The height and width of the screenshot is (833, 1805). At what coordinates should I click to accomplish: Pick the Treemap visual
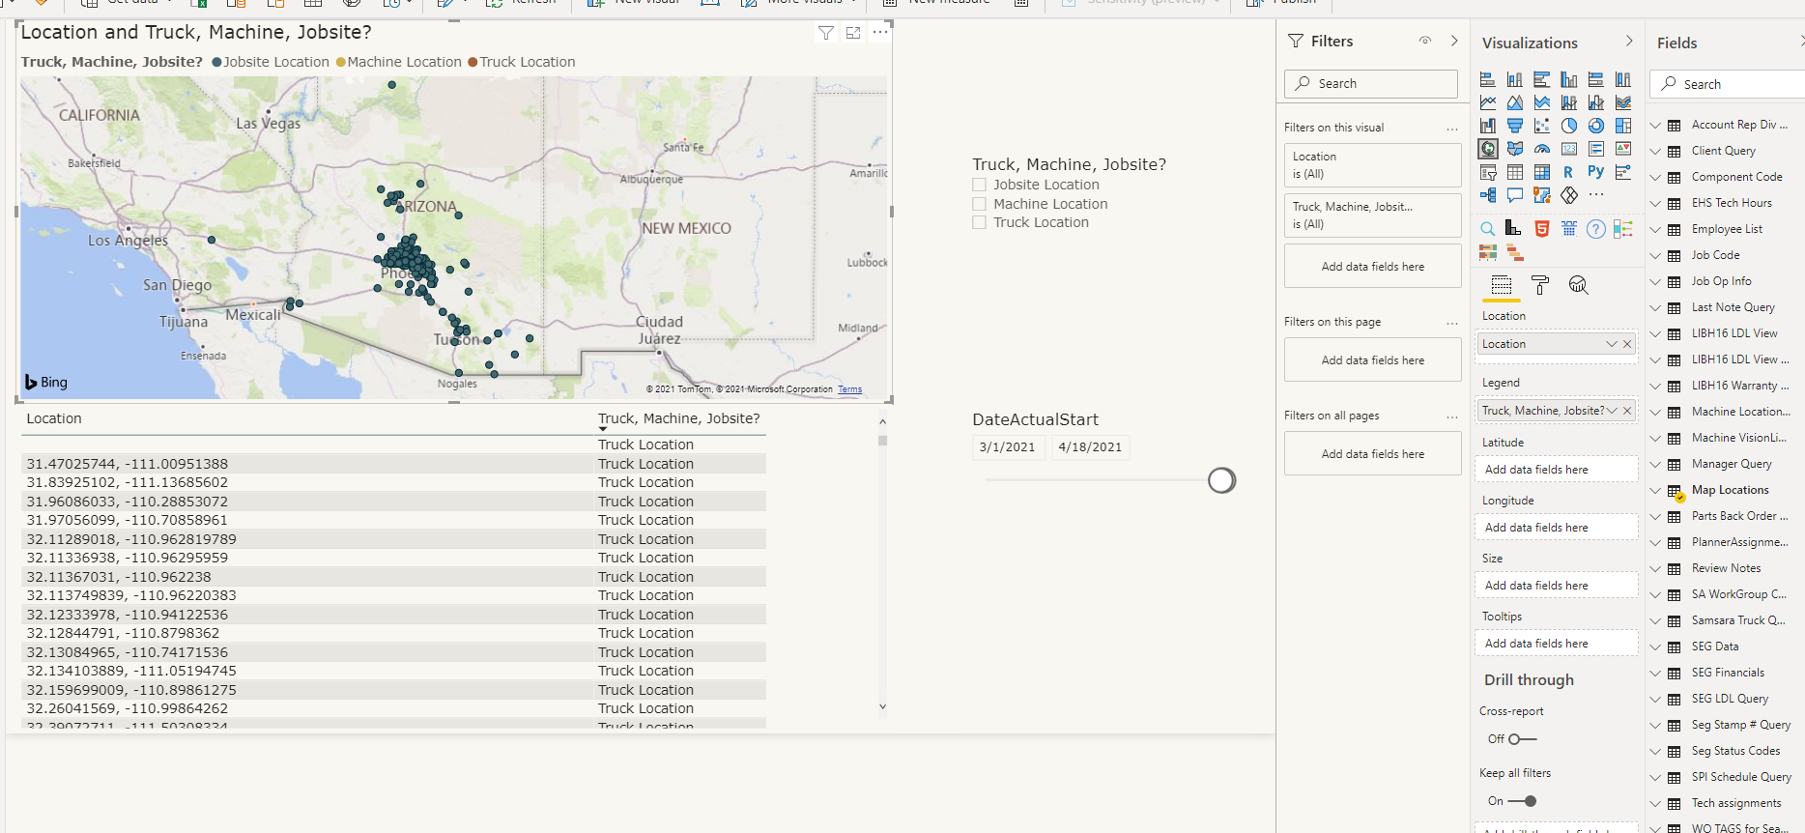click(1623, 126)
